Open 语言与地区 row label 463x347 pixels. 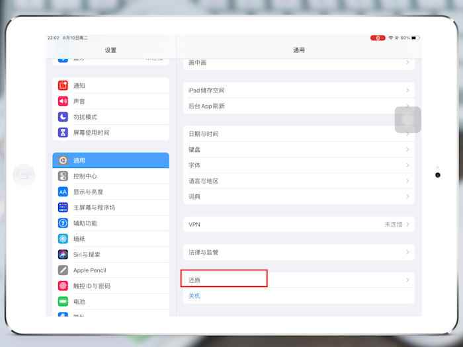point(204,181)
